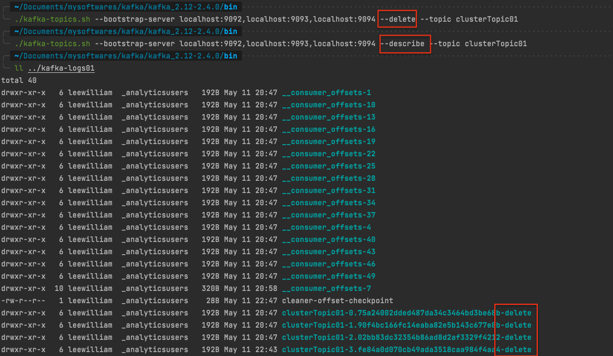
Task: Select the __consumer_offsets-7 directory entry
Action: (x=326, y=288)
